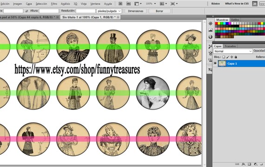265x167 pixels.
Task: Toggle the lock all padlock icon
Action: click(x=236, y=57)
